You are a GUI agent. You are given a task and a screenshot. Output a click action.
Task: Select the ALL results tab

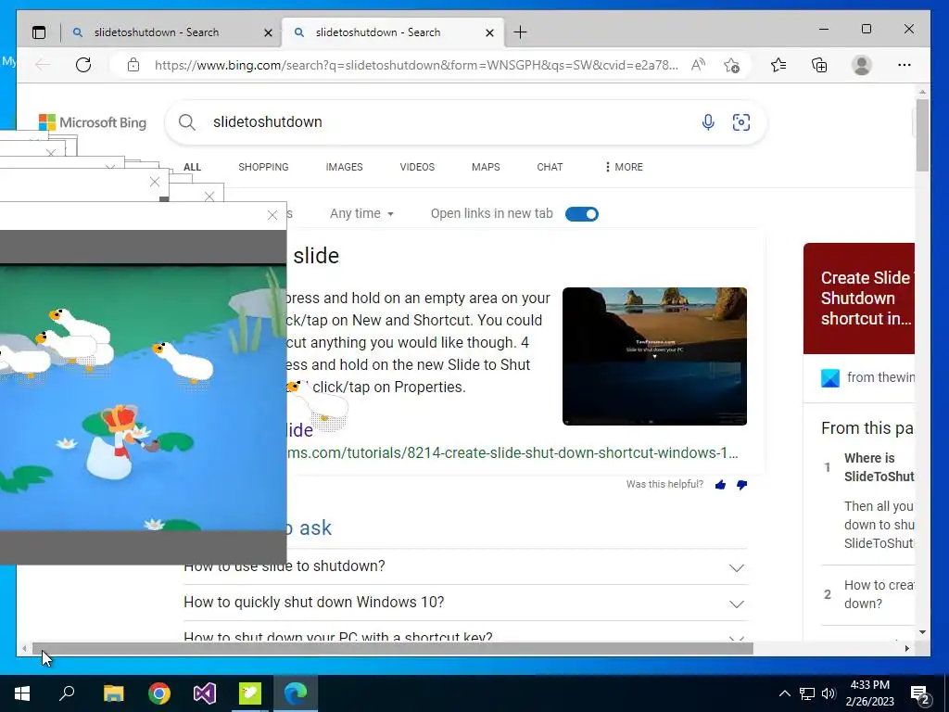193,167
